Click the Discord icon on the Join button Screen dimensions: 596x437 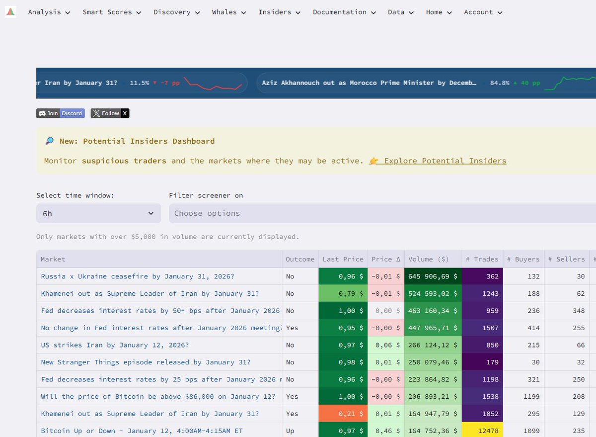coord(42,113)
